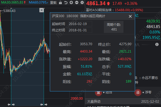
Task: Click the 周期个数 481 box
Action: click(114, 27)
